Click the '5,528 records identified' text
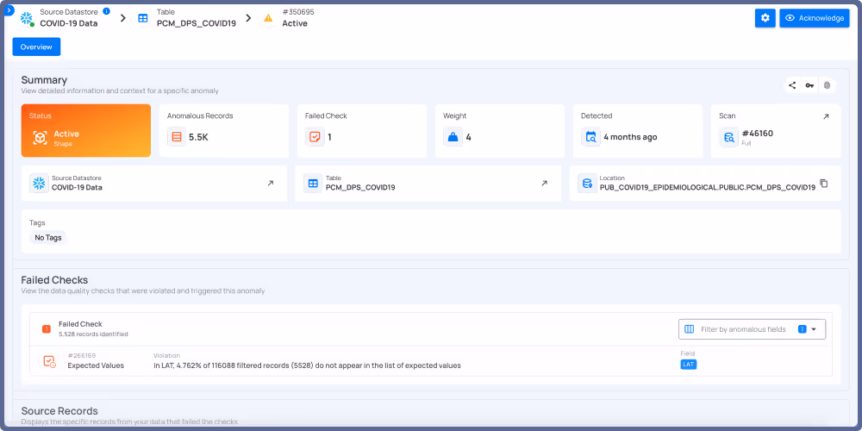This screenshot has width=862, height=431. 93,334
